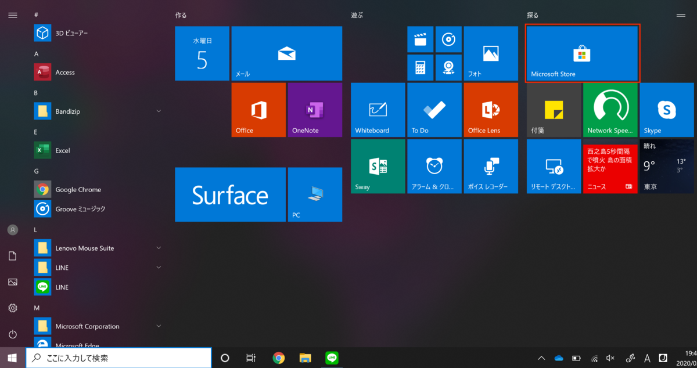Open File Explorer from the taskbar
Screen dimensions: 697x368
tap(306, 358)
